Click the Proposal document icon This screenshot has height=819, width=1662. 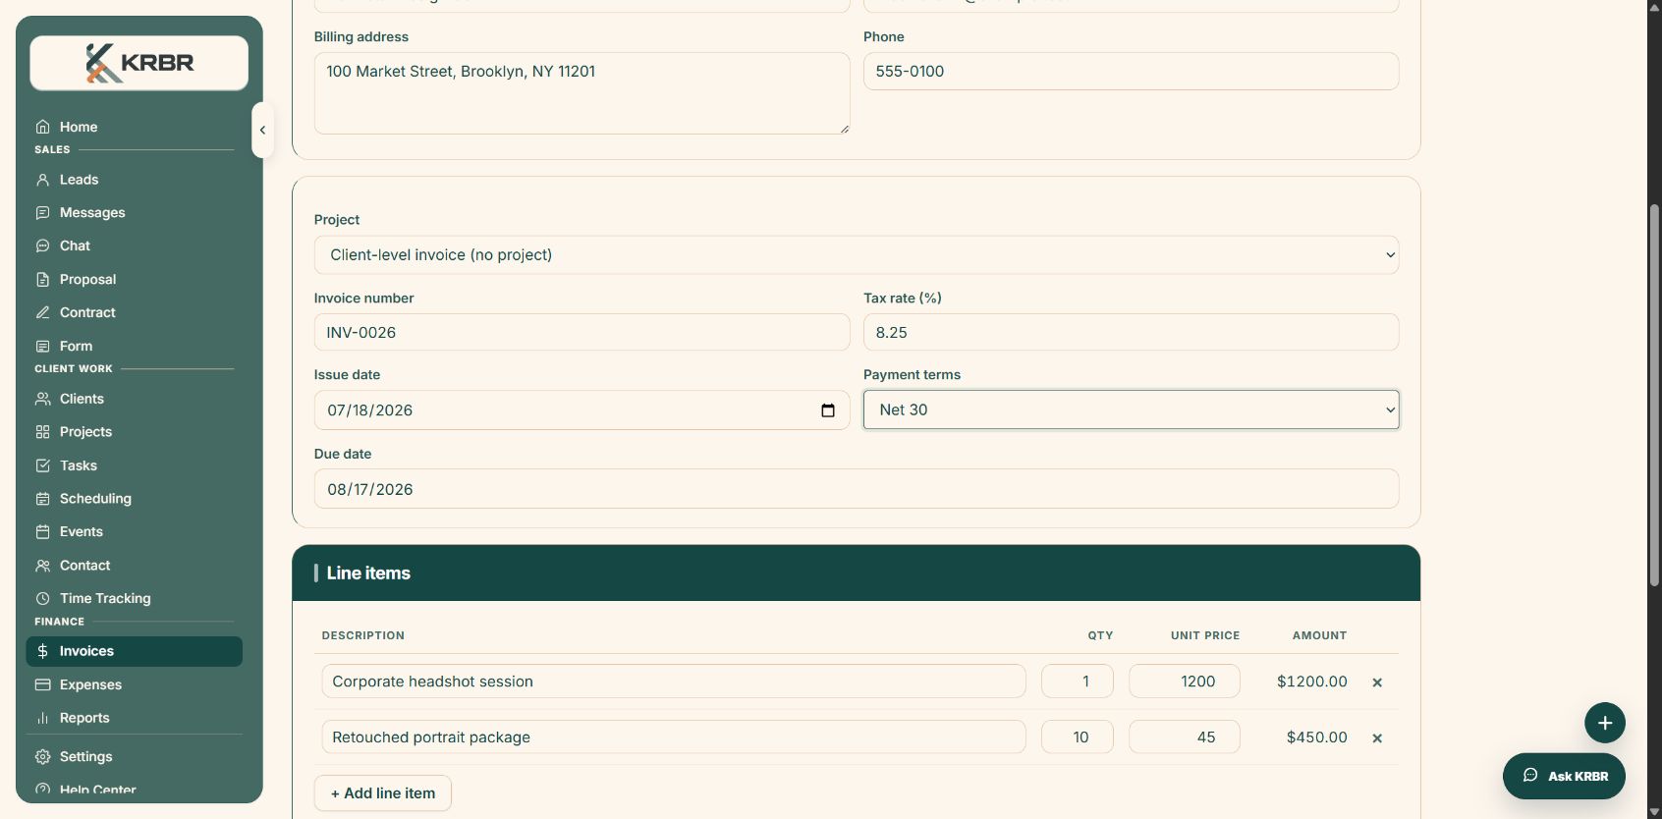pos(42,280)
